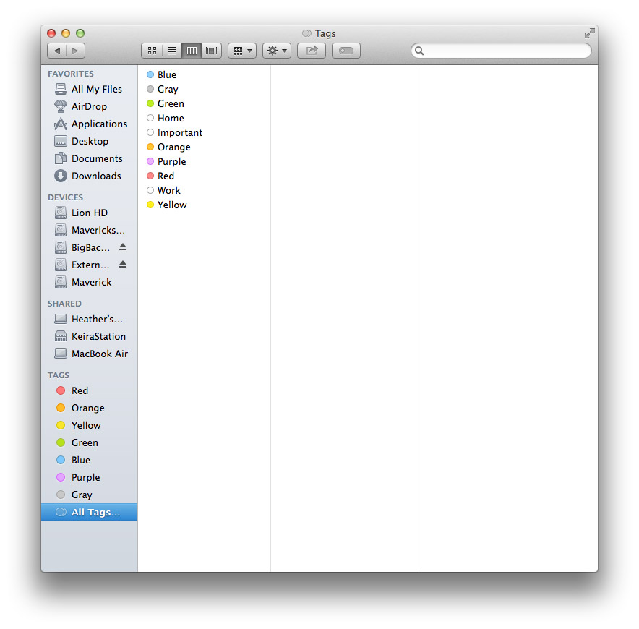
Task: Switch to column view
Action: pos(192,51)
